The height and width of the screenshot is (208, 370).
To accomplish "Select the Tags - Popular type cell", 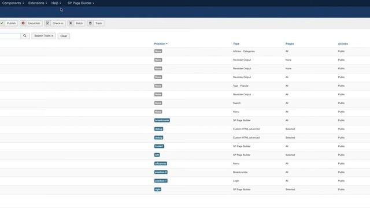I will 240,86.
